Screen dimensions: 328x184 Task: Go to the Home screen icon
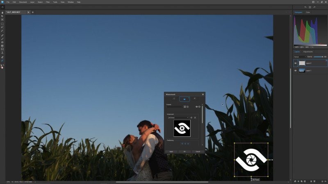coord(2,7)
